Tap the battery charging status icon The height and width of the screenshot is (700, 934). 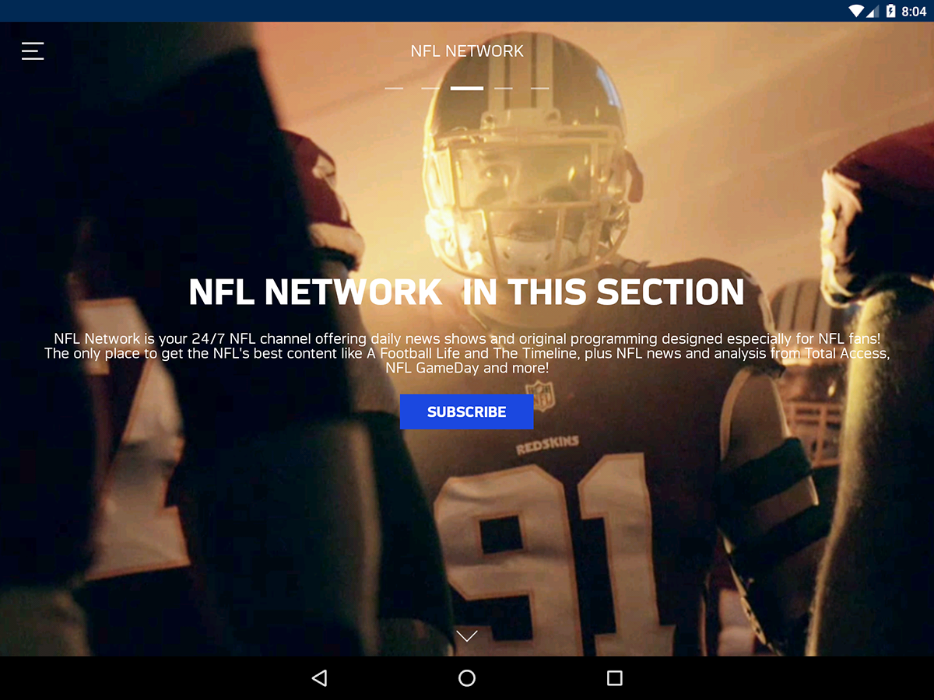[890, 11]
